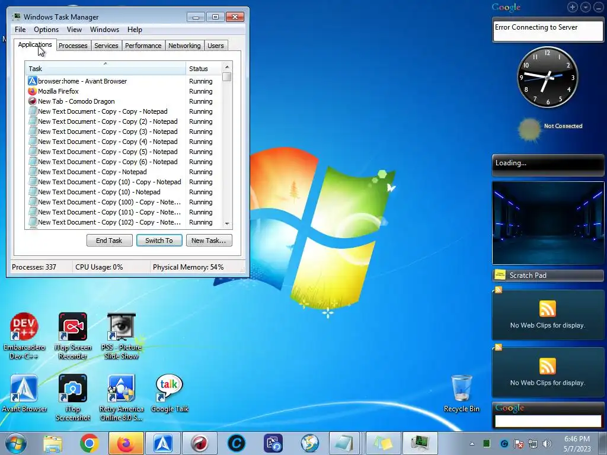Image resolution: width=607 pixels, height=455 pixels.
Task: Minimize the Google sidebar with the minus button
Action: click(598, 7)
